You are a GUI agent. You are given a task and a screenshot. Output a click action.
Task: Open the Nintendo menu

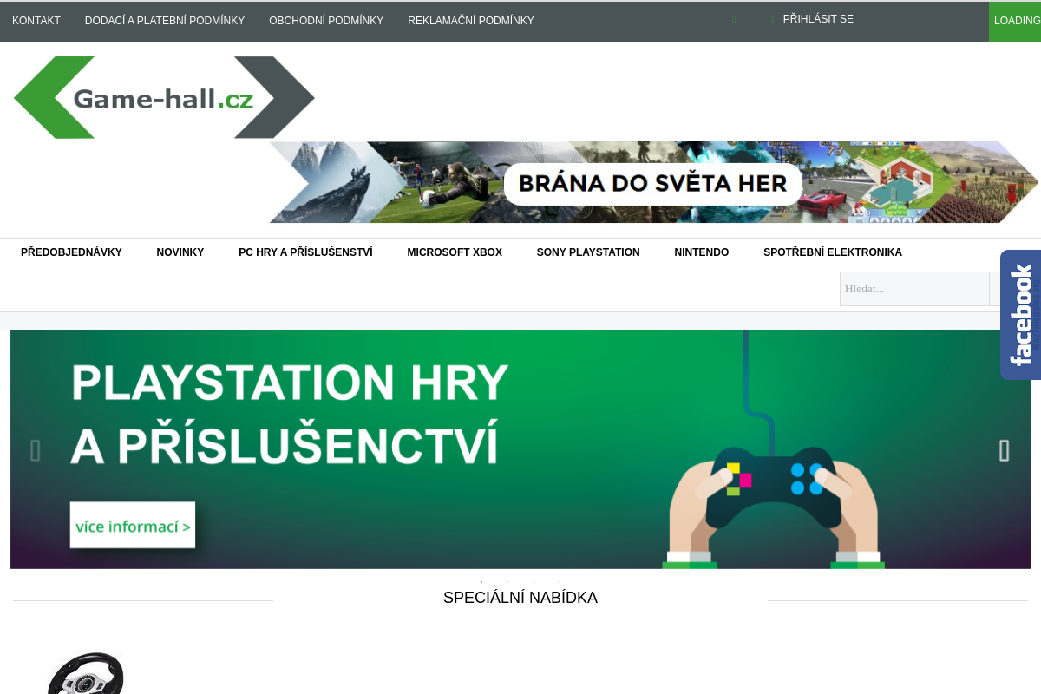tap(702, 252)
